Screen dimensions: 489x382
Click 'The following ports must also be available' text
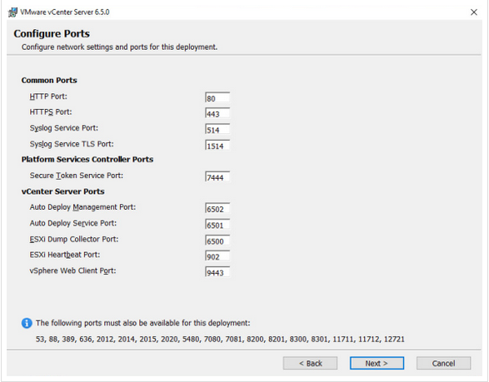tap(142, 323)
